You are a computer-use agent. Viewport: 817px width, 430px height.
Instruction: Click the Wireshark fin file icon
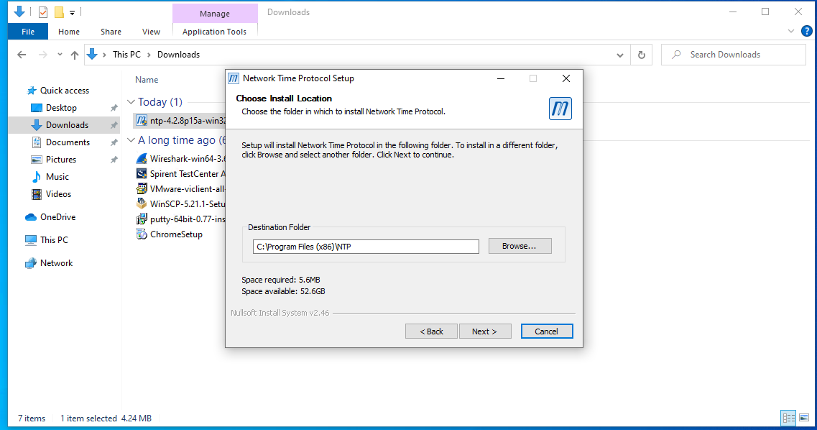click(x=142, y=158)
